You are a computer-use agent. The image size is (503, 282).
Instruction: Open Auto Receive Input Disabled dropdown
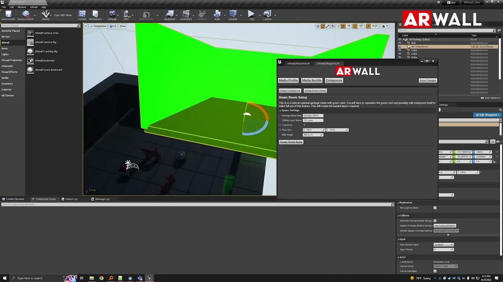pos(443,245)
